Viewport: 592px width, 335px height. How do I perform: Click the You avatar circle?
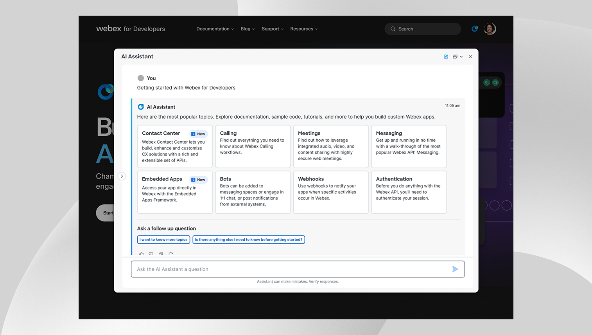(141, 78)
